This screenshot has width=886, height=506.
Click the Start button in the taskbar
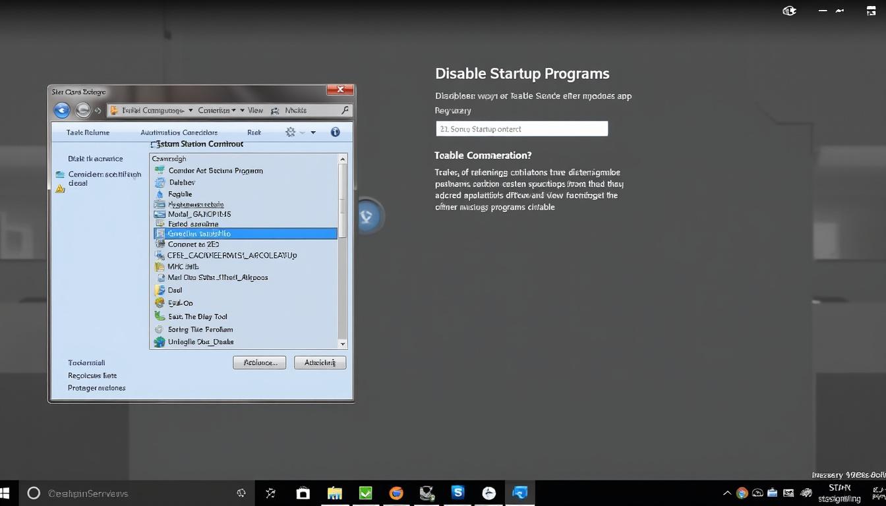(7, 493)
